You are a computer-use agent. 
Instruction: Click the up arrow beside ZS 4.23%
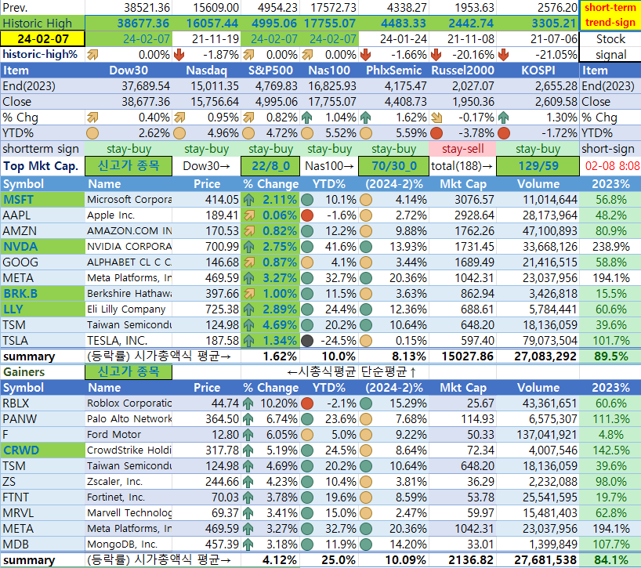point(248,482)
